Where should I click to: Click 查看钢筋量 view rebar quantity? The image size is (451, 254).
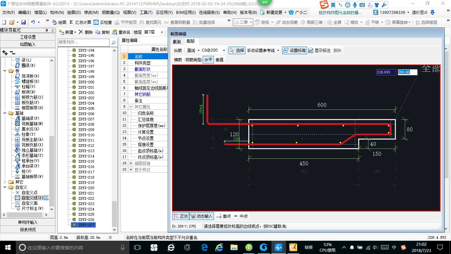[x=177, y=22]
